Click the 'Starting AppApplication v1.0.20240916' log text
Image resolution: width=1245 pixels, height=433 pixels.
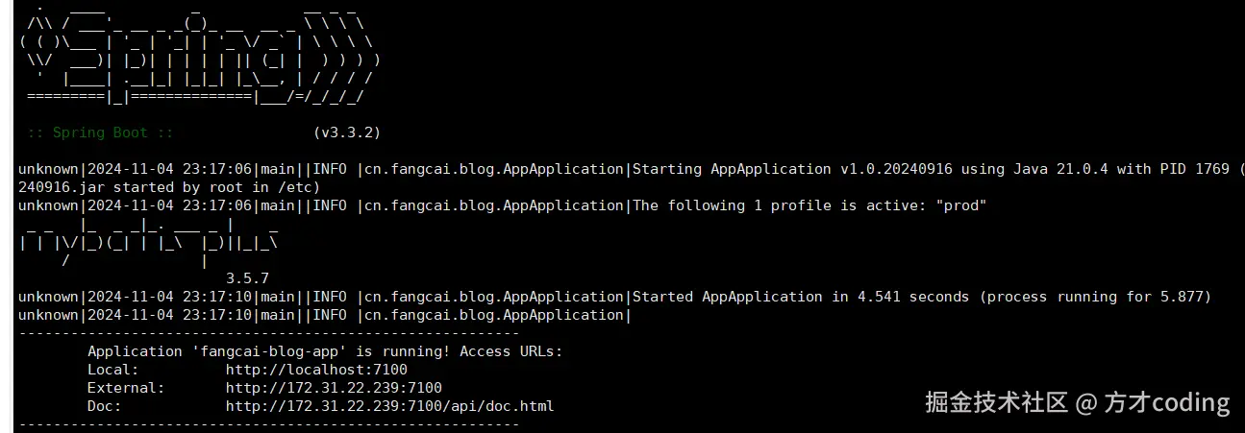(x=792, y=169)
